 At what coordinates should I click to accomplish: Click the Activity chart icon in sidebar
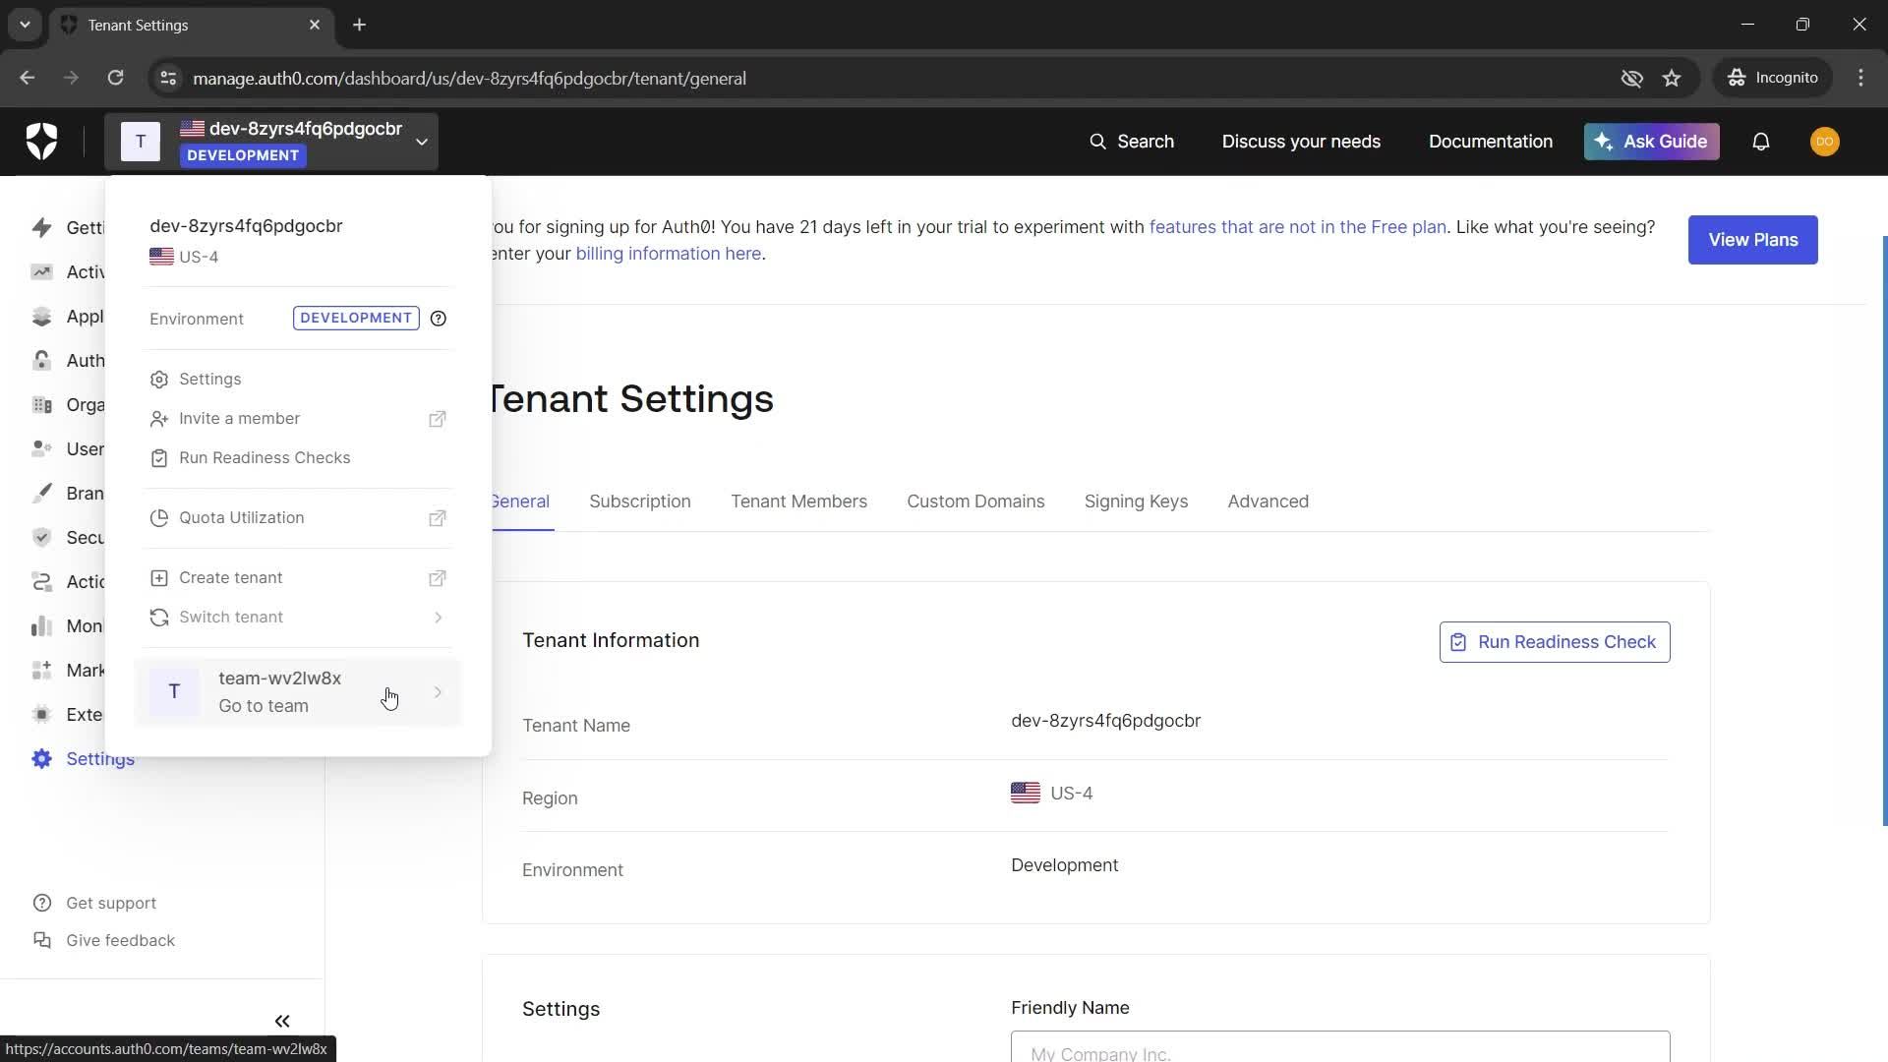pyautogui.click(x=41, y=272)
